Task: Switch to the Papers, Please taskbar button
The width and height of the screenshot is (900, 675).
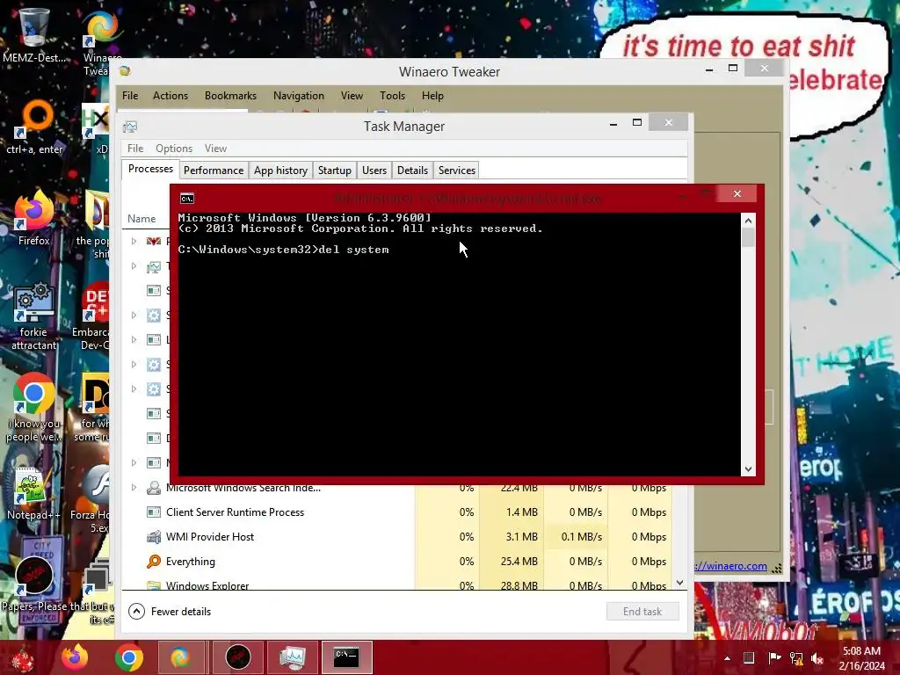Action: coord(237,657)
